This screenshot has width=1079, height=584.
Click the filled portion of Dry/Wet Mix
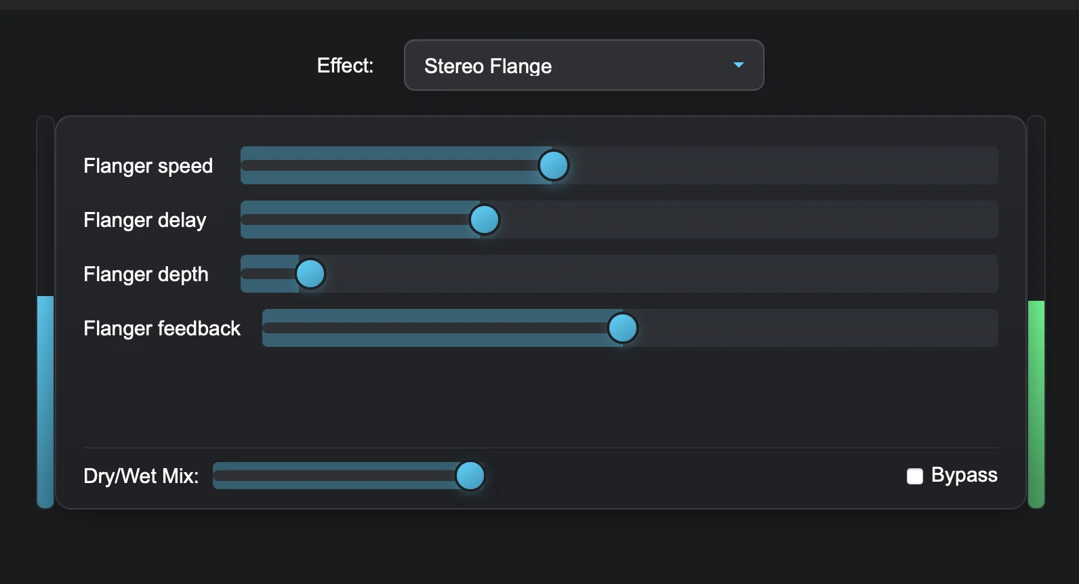334,476
